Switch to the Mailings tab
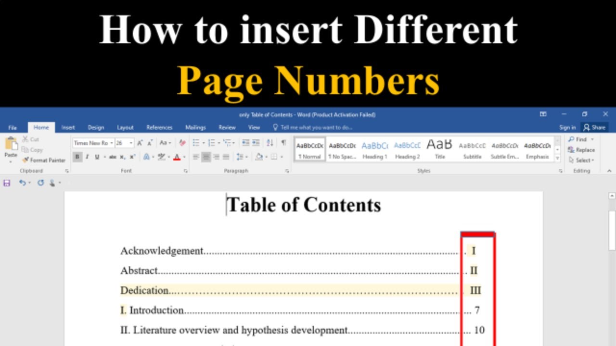The height and width of the screenshot is (346, 616). (195, 127)
